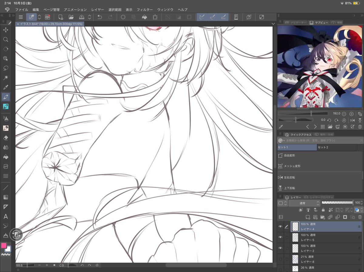The width and height of the screenshot is (364, 272).
Task: Expand the canvas tab chevron at right
Action: [x=273, y=24]
